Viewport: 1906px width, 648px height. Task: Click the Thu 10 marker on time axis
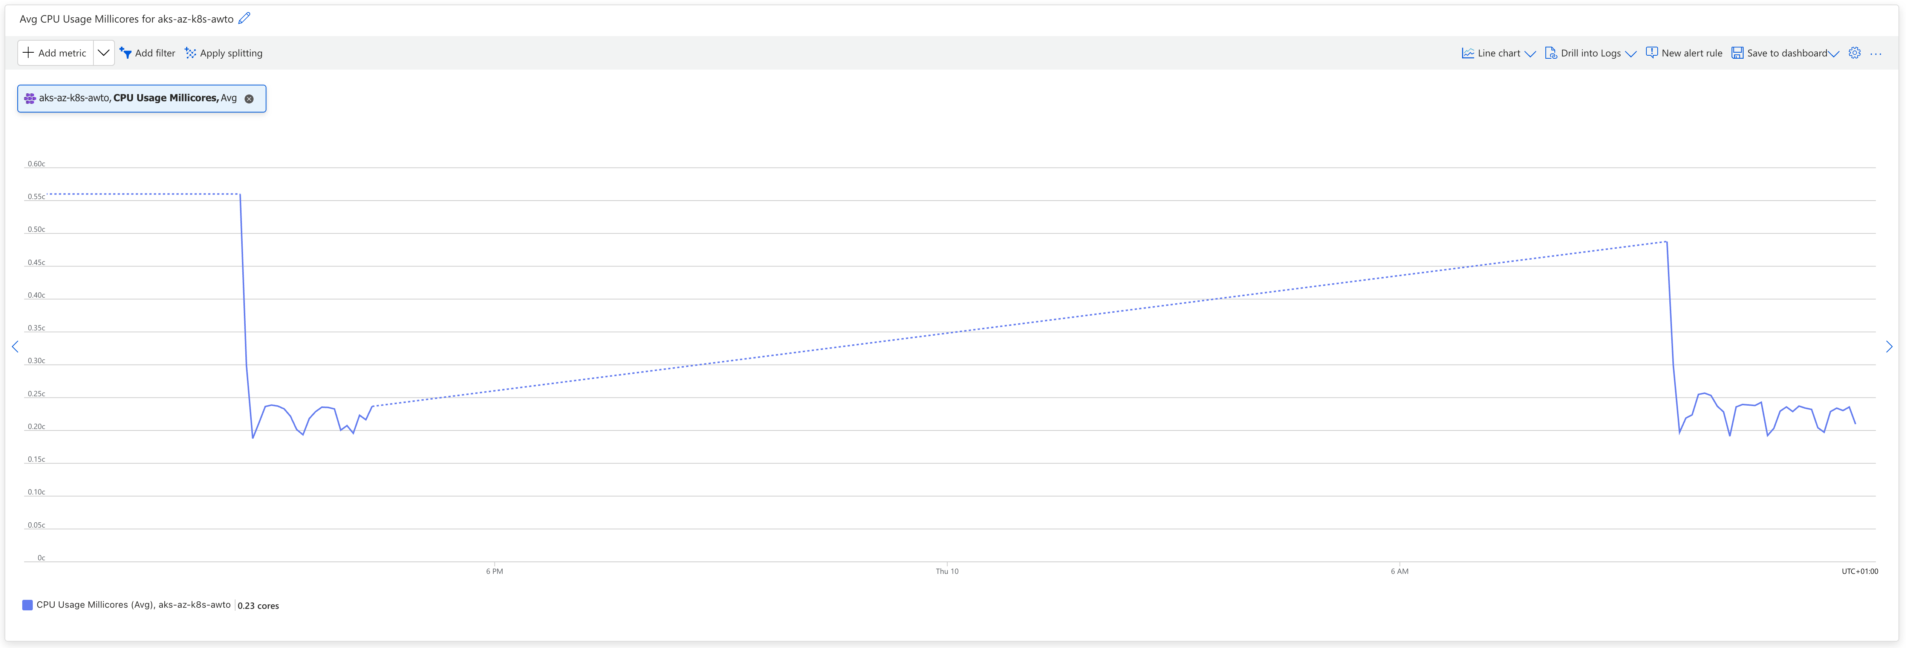(947, 571)
